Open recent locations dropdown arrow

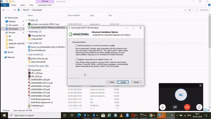12,10
